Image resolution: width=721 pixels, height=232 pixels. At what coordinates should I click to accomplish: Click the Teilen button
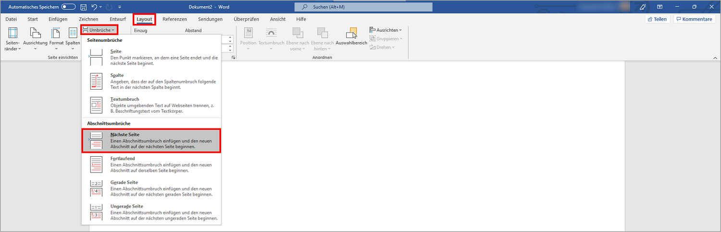658,19
